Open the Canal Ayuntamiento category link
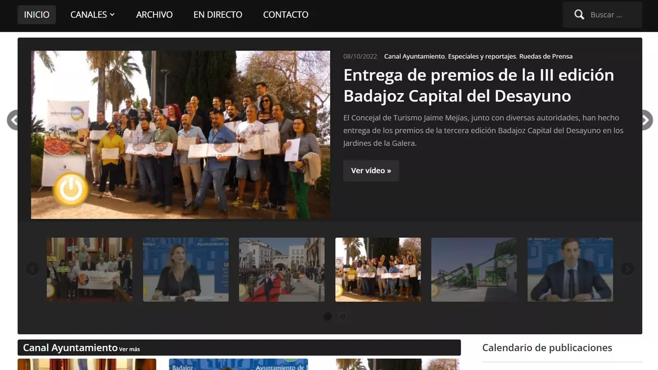Screen dimensions: 658x370 [414, 56]
